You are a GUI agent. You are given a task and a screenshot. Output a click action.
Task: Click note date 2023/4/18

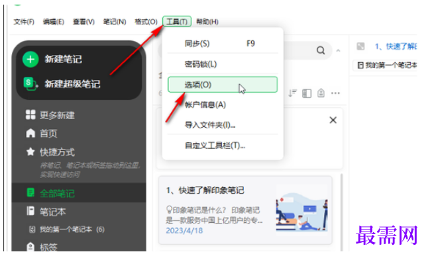[184, 231]
